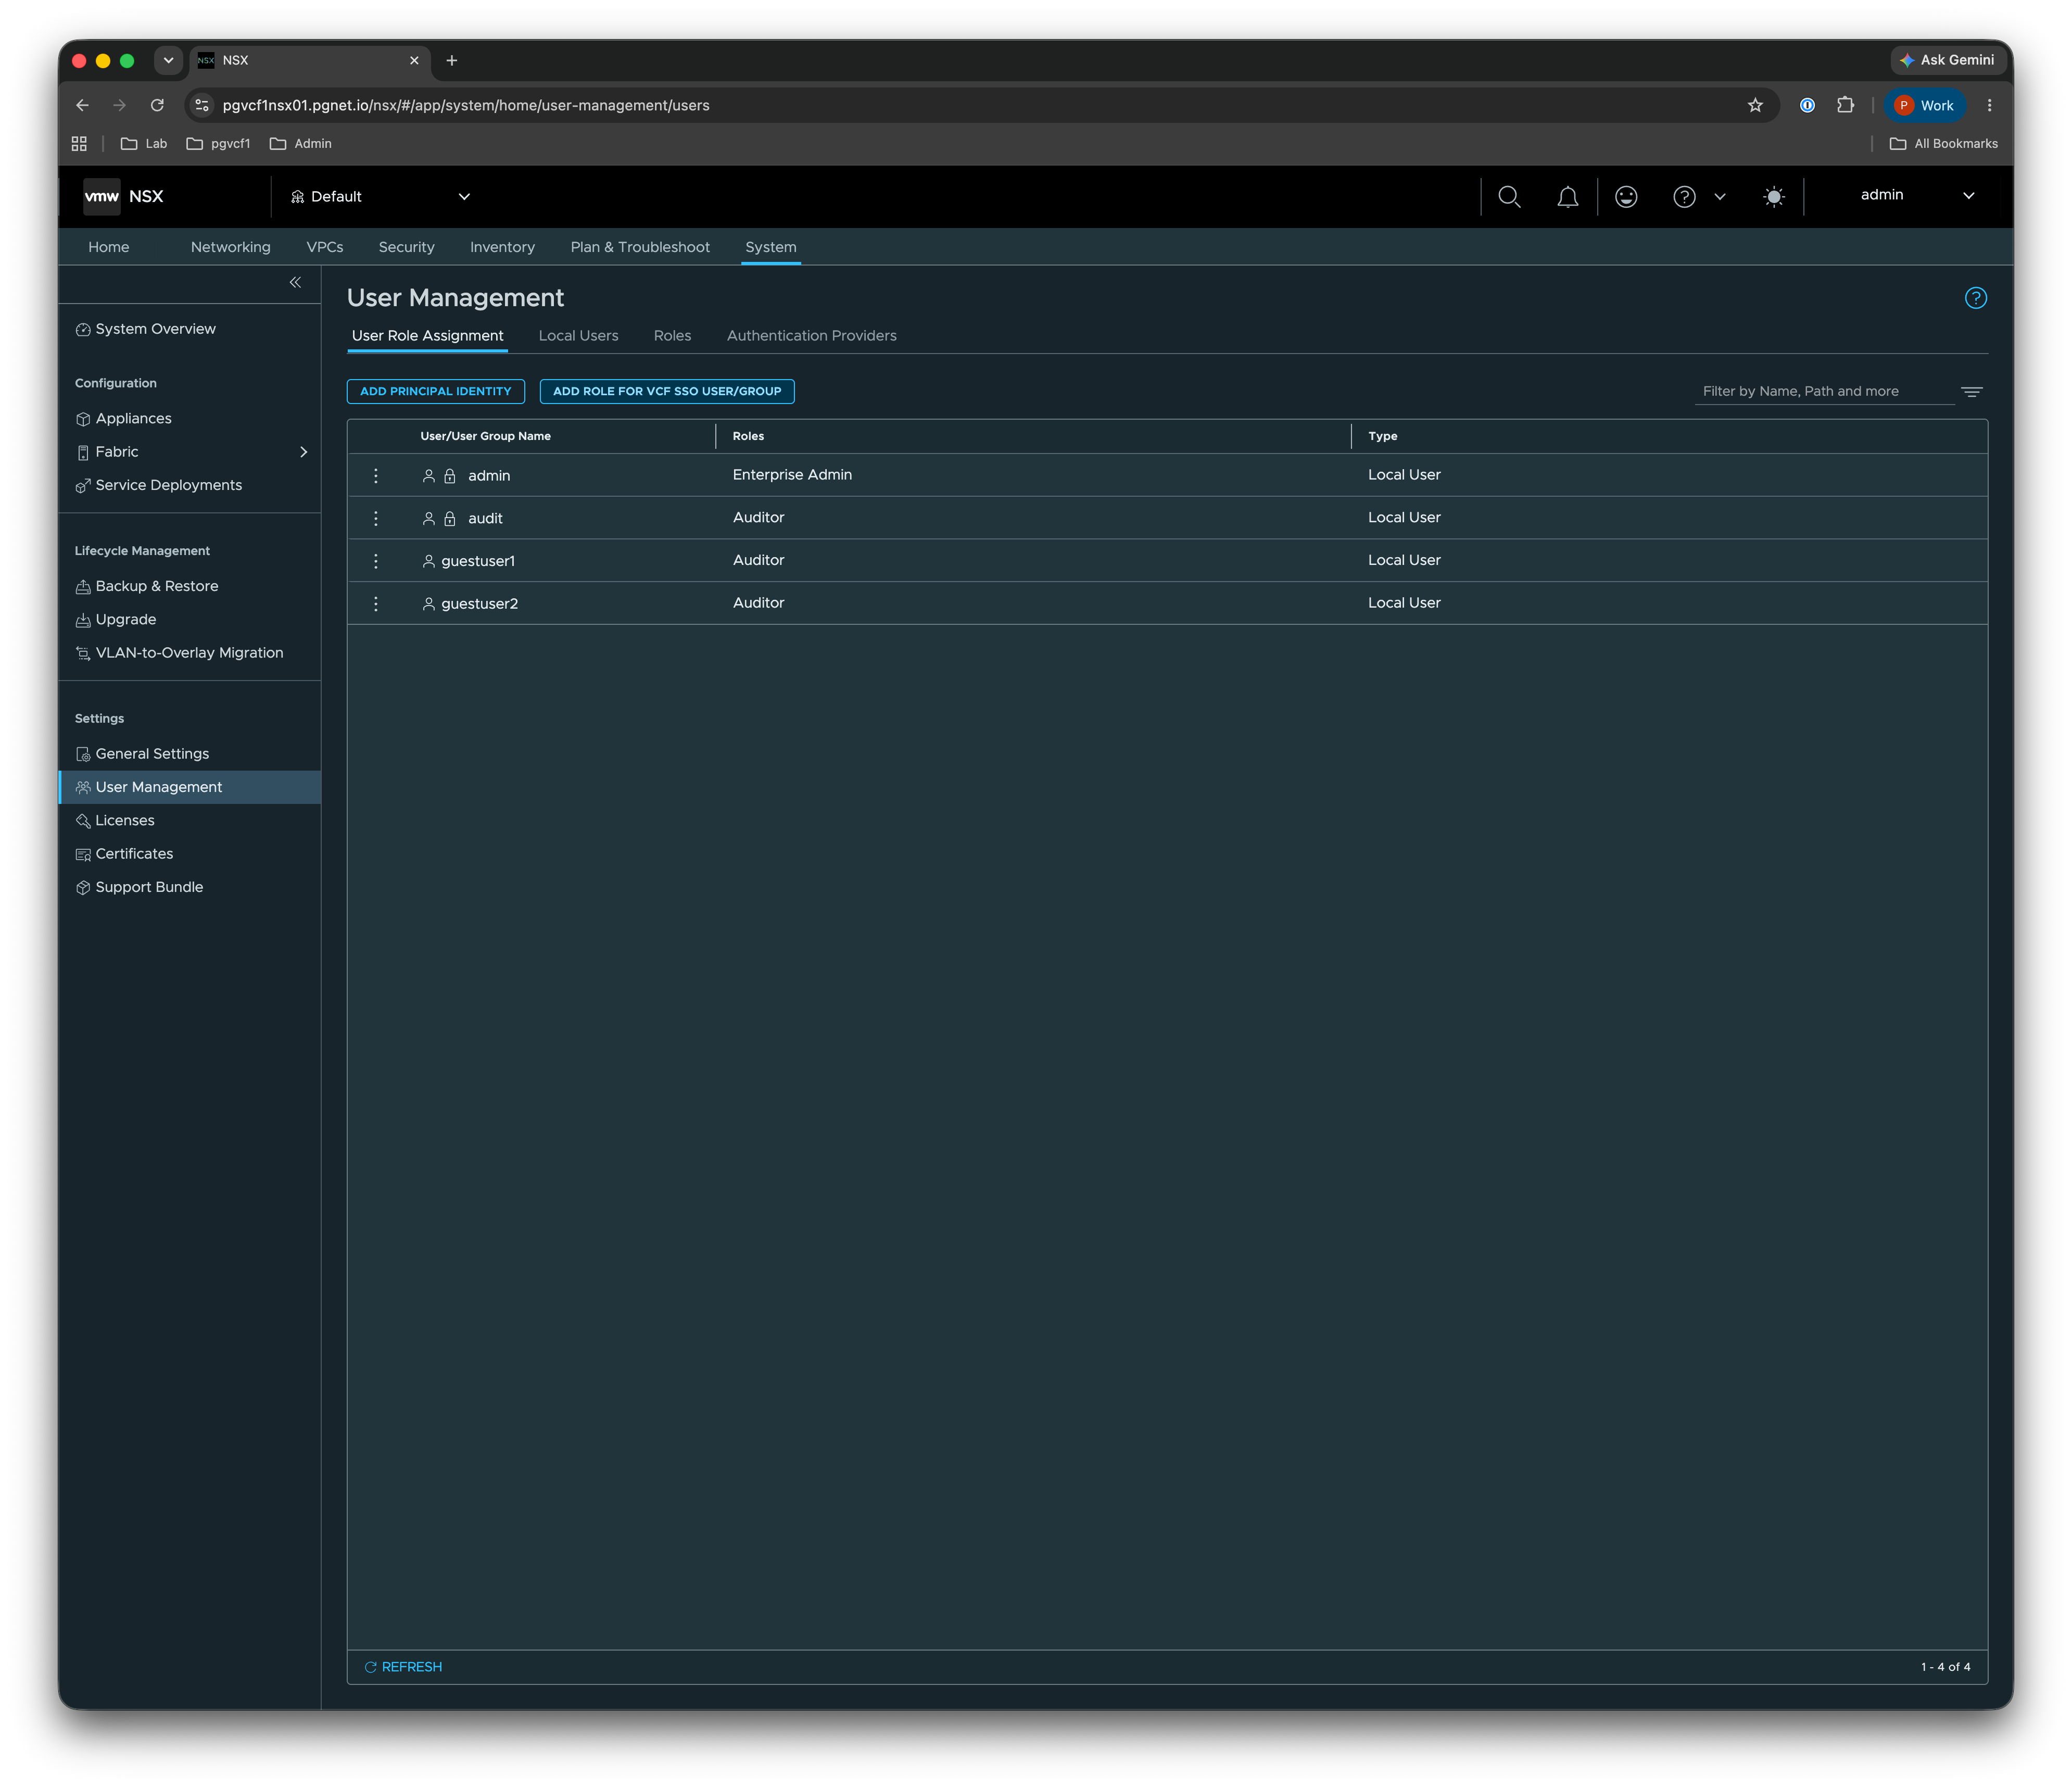The image size is (2072, 1787).
Task: Open the actions menu for audit row
Action: [376, 518]
